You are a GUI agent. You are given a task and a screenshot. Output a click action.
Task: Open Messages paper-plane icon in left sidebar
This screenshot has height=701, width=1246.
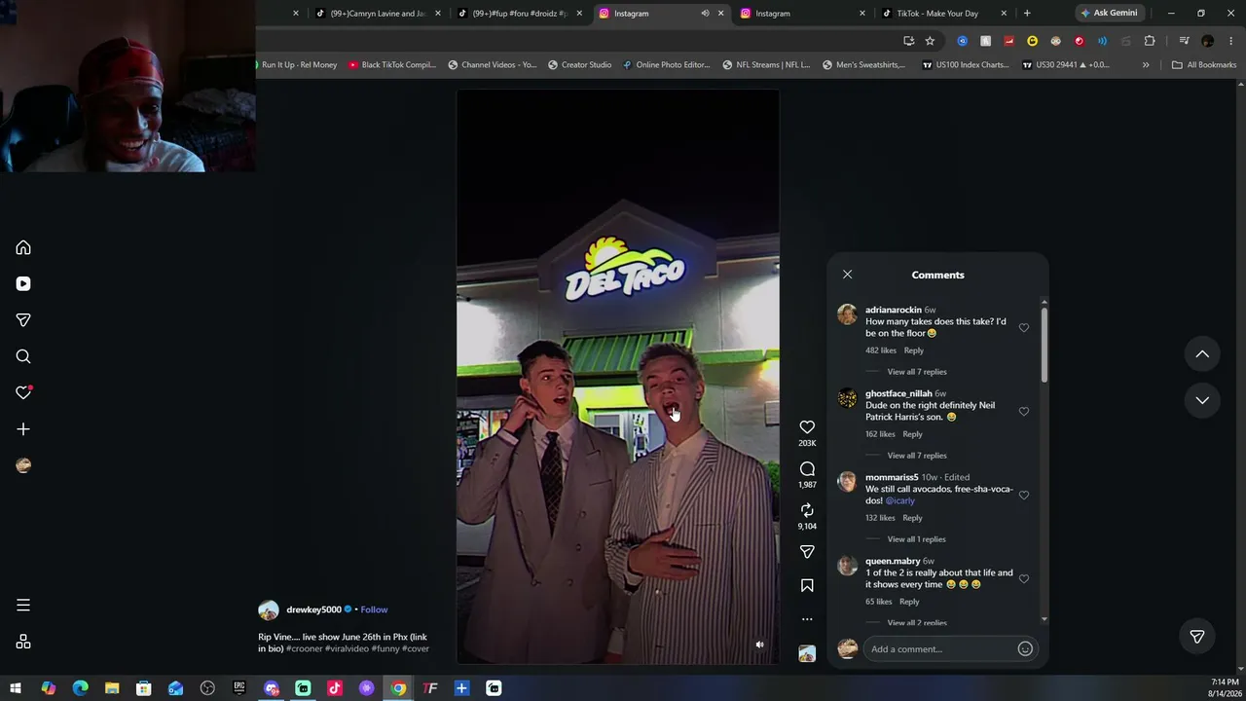click(23, 320)
